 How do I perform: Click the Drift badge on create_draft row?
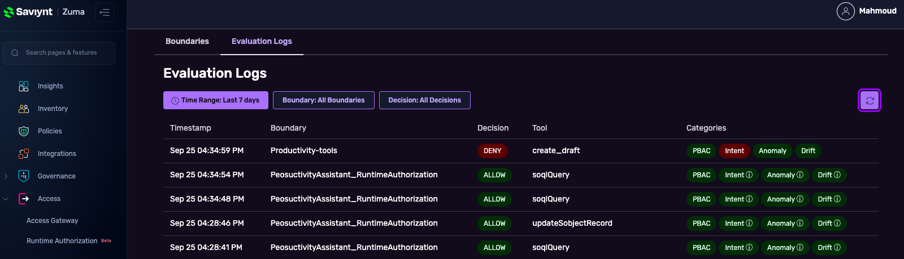808,151
